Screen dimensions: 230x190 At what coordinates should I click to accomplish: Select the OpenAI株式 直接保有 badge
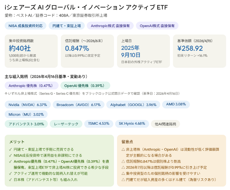tap(158, 26)
